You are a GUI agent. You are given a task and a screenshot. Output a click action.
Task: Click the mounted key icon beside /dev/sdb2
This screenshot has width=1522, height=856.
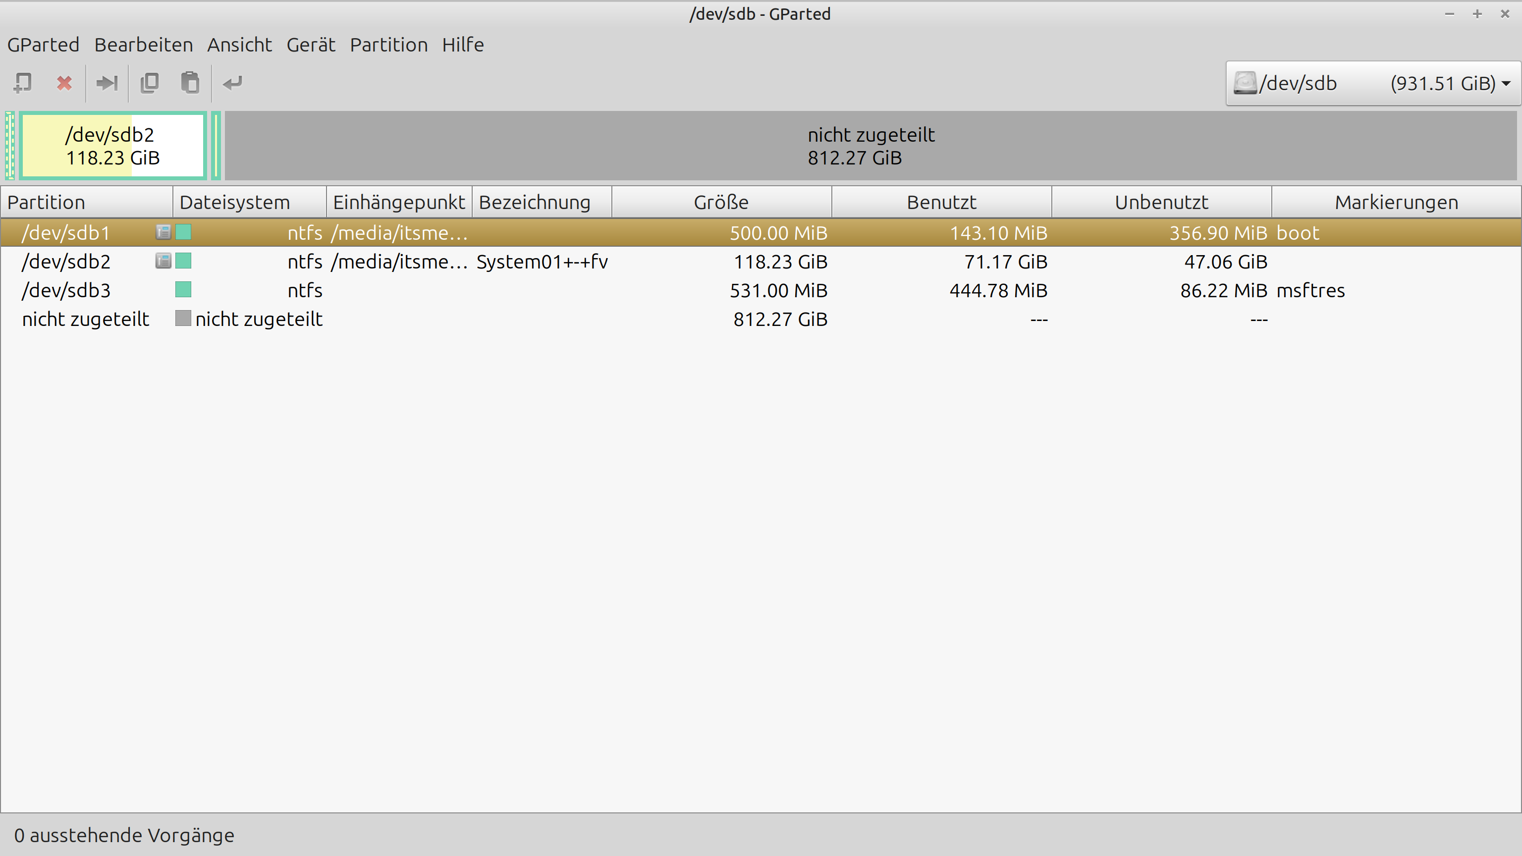point(163,261)
